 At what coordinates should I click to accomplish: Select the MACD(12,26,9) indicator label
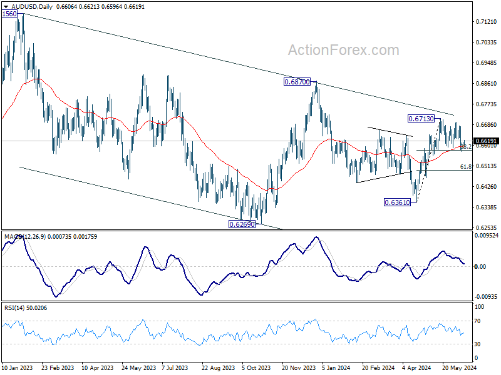pos(25,237)
